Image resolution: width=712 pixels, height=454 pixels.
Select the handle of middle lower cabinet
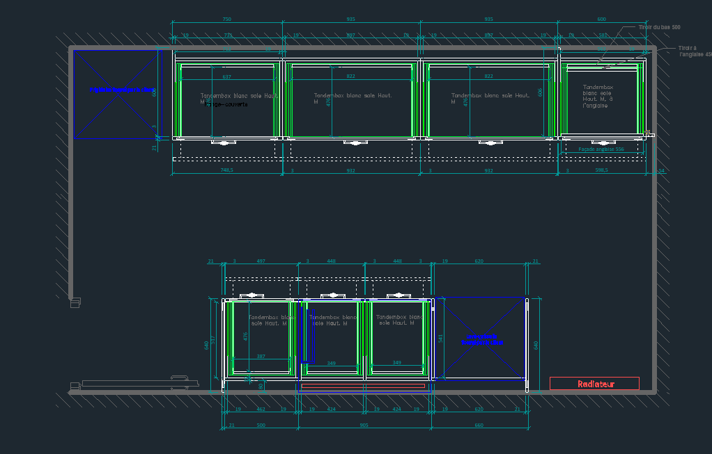click(x=333, y=295)
